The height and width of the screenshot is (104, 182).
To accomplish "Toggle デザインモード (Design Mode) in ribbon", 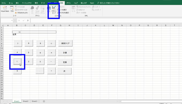I will pos(54,10).
